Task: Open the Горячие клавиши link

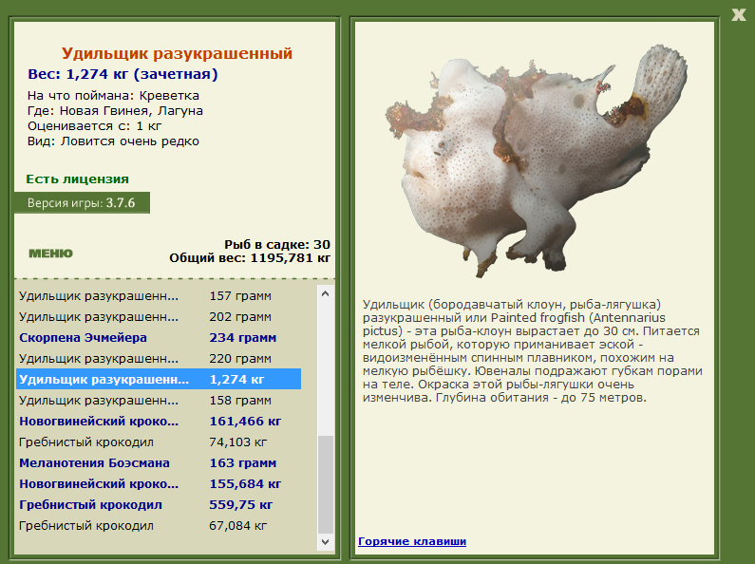Action: pyautogui.click(x=412, y=541)
